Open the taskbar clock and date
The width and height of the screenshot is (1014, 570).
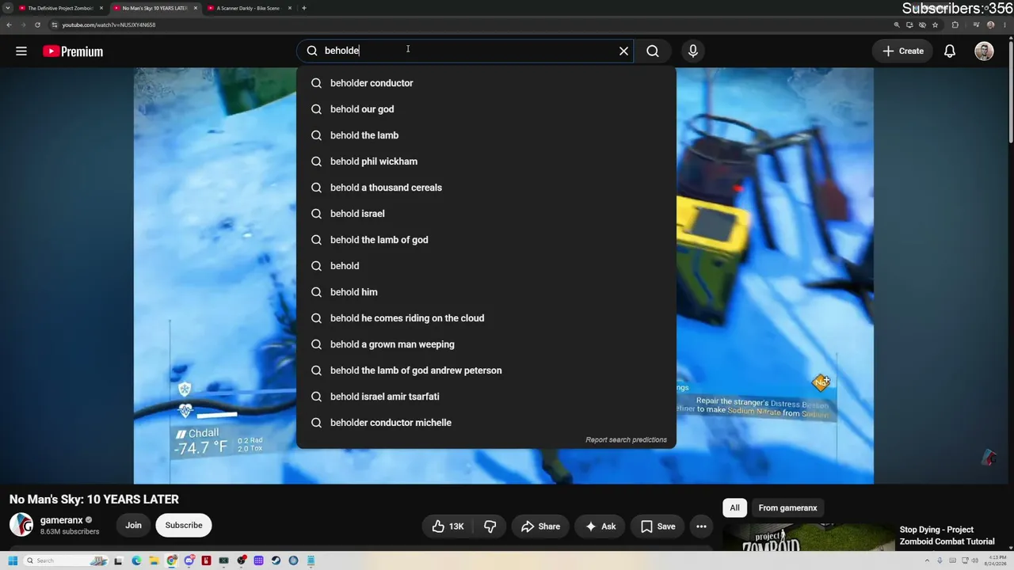point(996,560)
